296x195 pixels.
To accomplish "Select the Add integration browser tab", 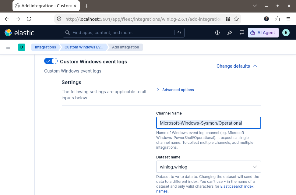I will pos(46,6).
